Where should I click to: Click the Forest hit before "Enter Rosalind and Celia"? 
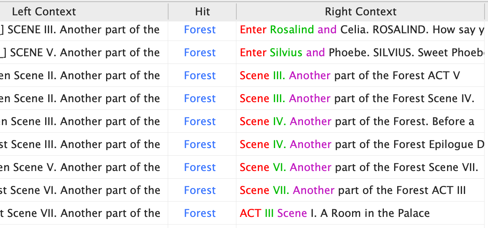200,30
